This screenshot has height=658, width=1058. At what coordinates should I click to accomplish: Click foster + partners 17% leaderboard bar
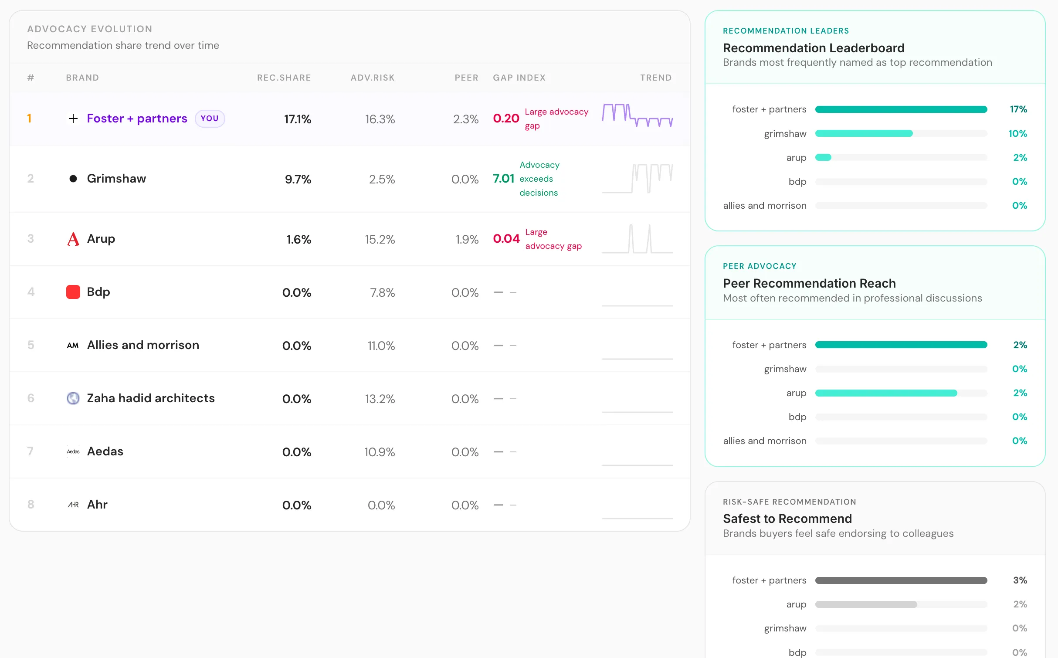(901, 109)
